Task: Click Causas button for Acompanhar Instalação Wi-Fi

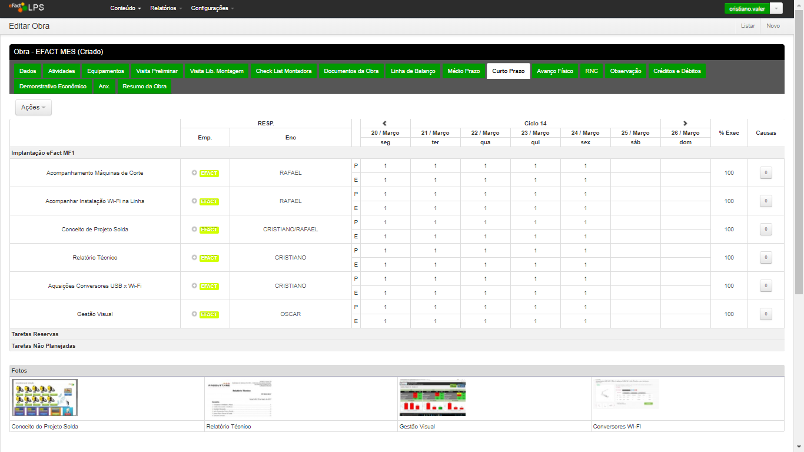Action: pyautogui.click(x=766, y=201)
